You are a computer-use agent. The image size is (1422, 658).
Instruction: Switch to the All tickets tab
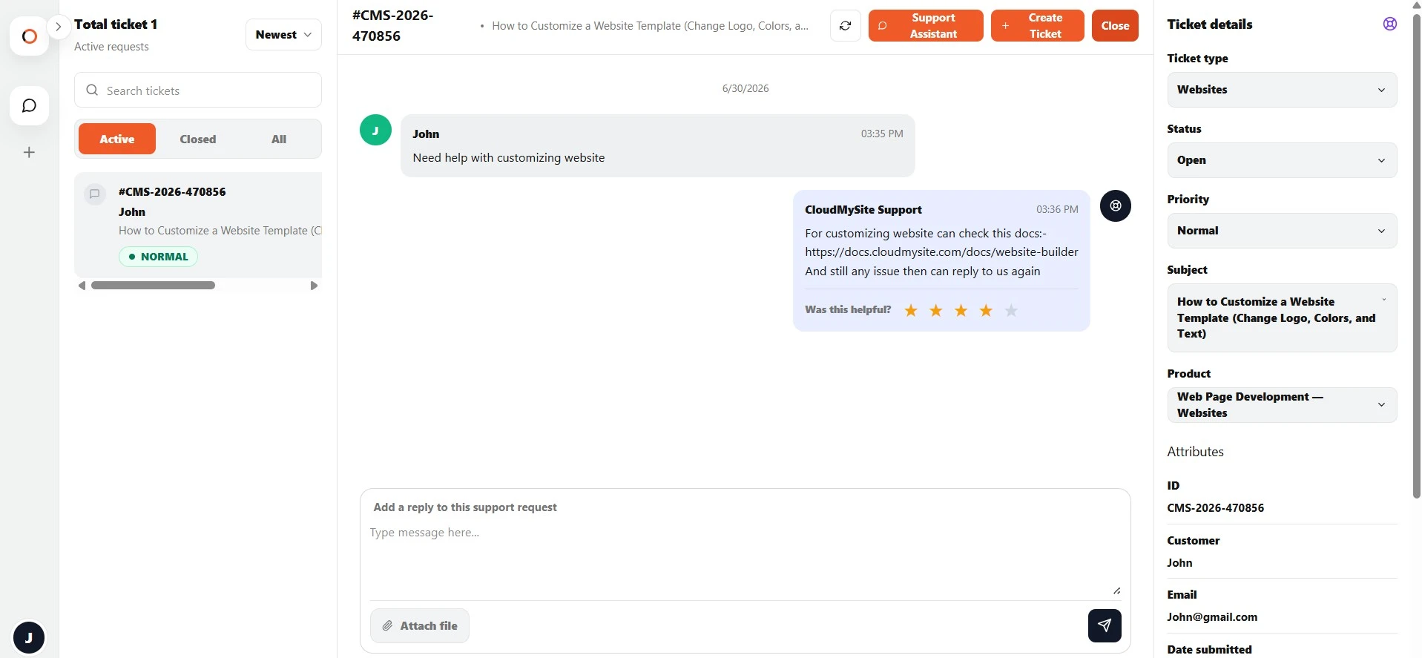coord(278,139)
